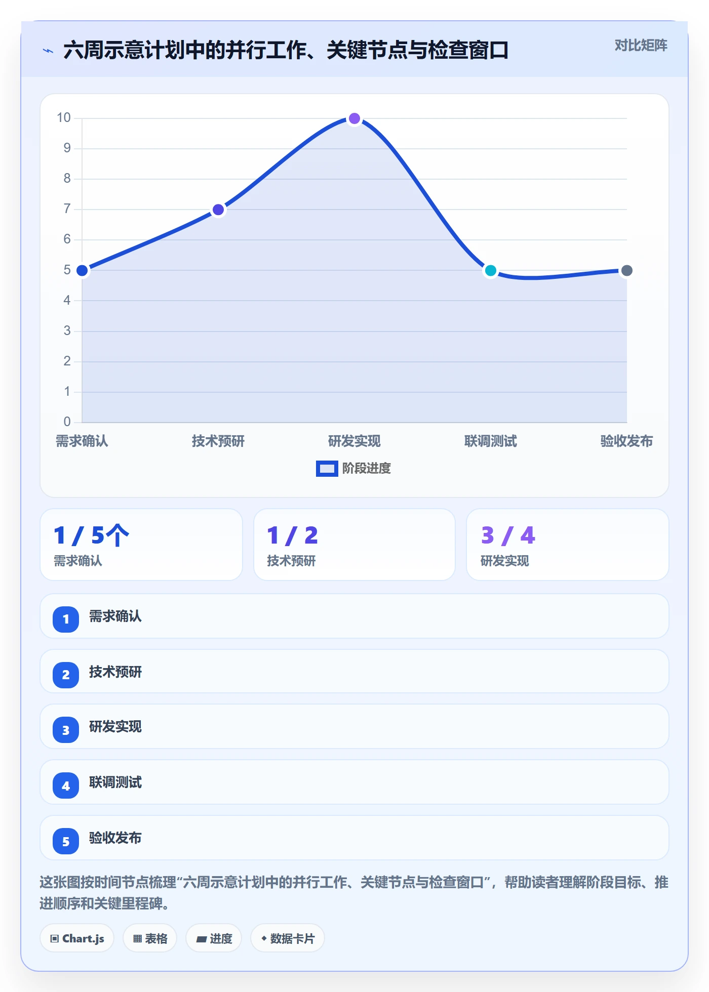This screenshot has width=709, height=992.
Task: Click the 研发实现 x-axis label
Action: pyautogui.click(x=354, y=441)
